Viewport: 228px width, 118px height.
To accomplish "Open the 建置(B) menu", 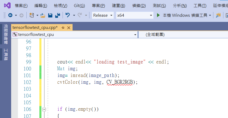I will coord(118,6).
